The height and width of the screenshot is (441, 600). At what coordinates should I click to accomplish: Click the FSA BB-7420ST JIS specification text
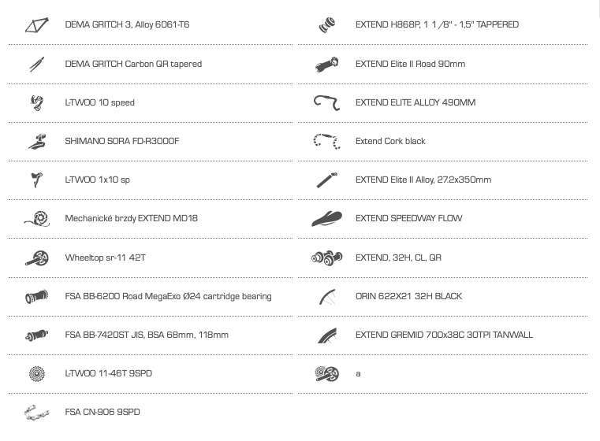(x=147, y=335)
